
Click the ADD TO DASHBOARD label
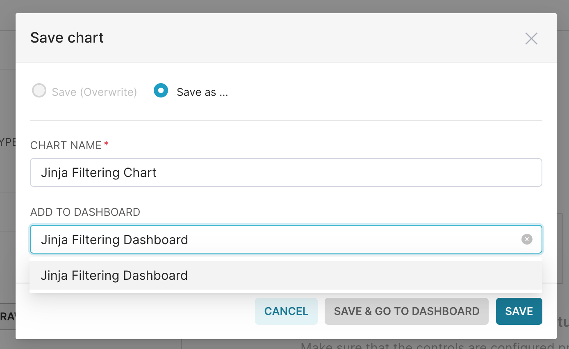click(x=85, y=212)
